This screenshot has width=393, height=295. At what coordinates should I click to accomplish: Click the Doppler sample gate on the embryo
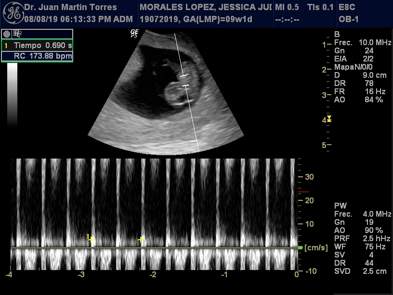184,81
